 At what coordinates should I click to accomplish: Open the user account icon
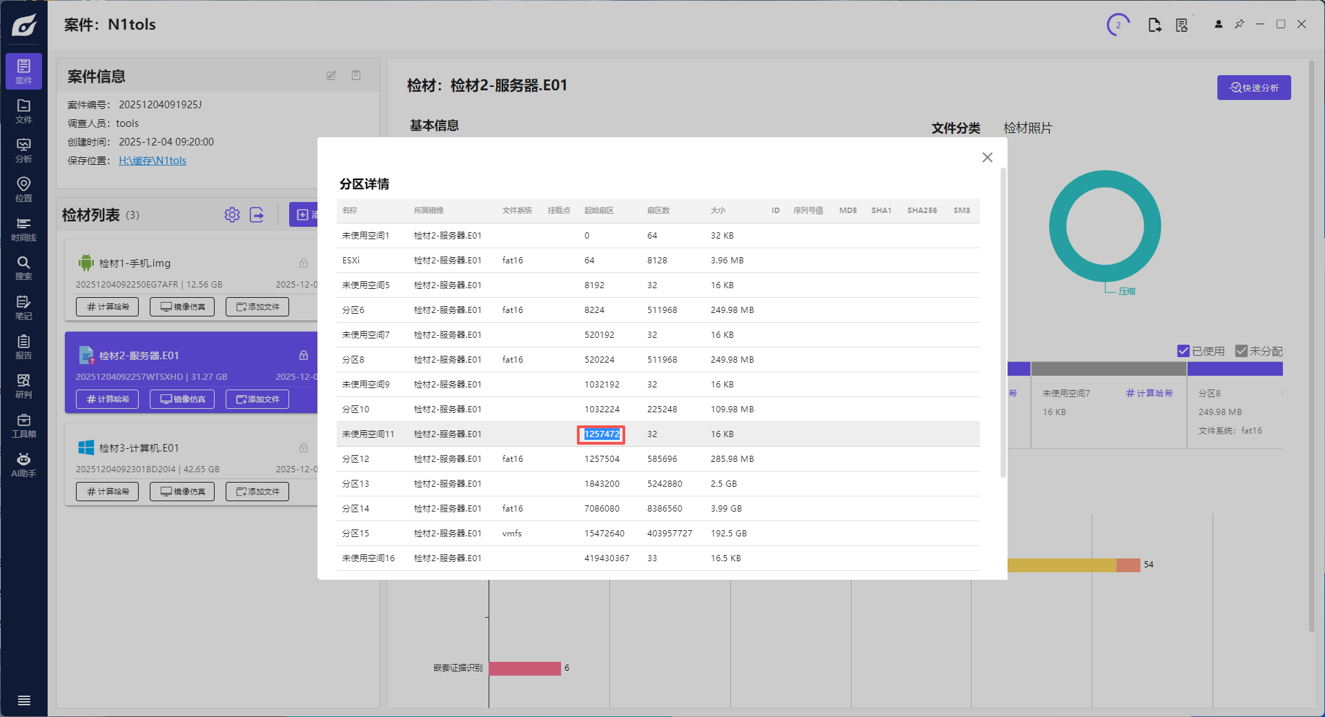[1219, 24]
